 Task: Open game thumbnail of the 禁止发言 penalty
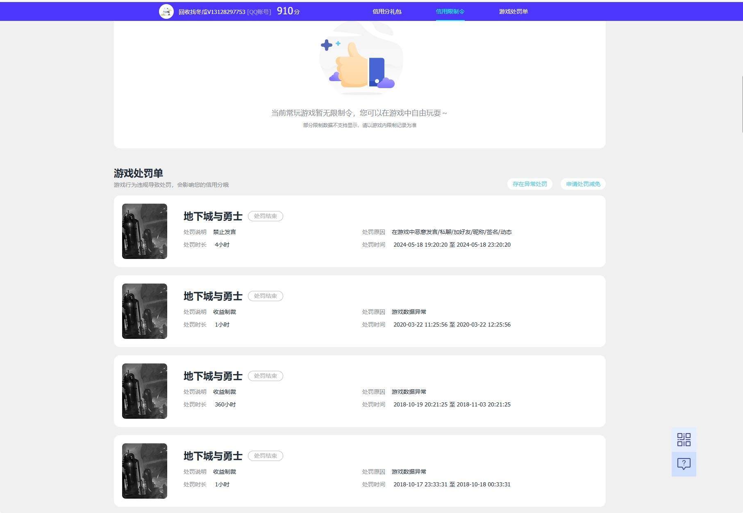tap(145, 231)
